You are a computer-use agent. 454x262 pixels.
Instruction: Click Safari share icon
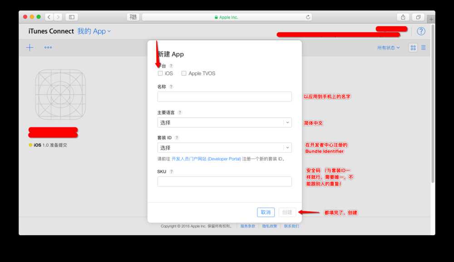403,17
